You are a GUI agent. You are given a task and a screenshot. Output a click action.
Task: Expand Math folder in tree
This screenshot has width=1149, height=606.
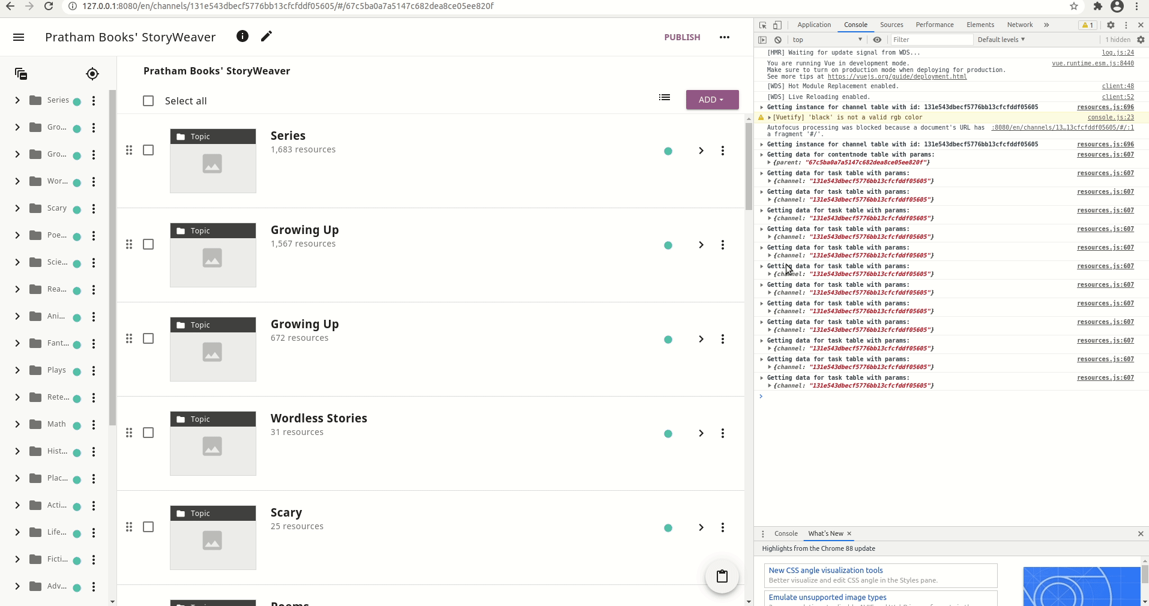(x=17, y=424)
